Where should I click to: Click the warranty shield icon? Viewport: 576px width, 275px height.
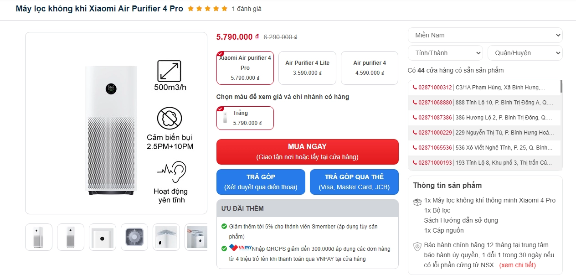pos(417,247)
